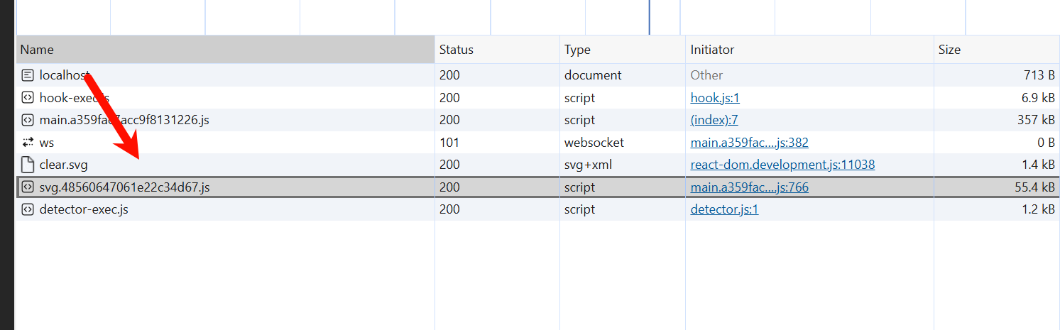Click the script icon beside main.a359fac7acc9f8131226.js
Image resolution: width=1060 pixels, height=330 pixels.
click(x=28, y=120)
